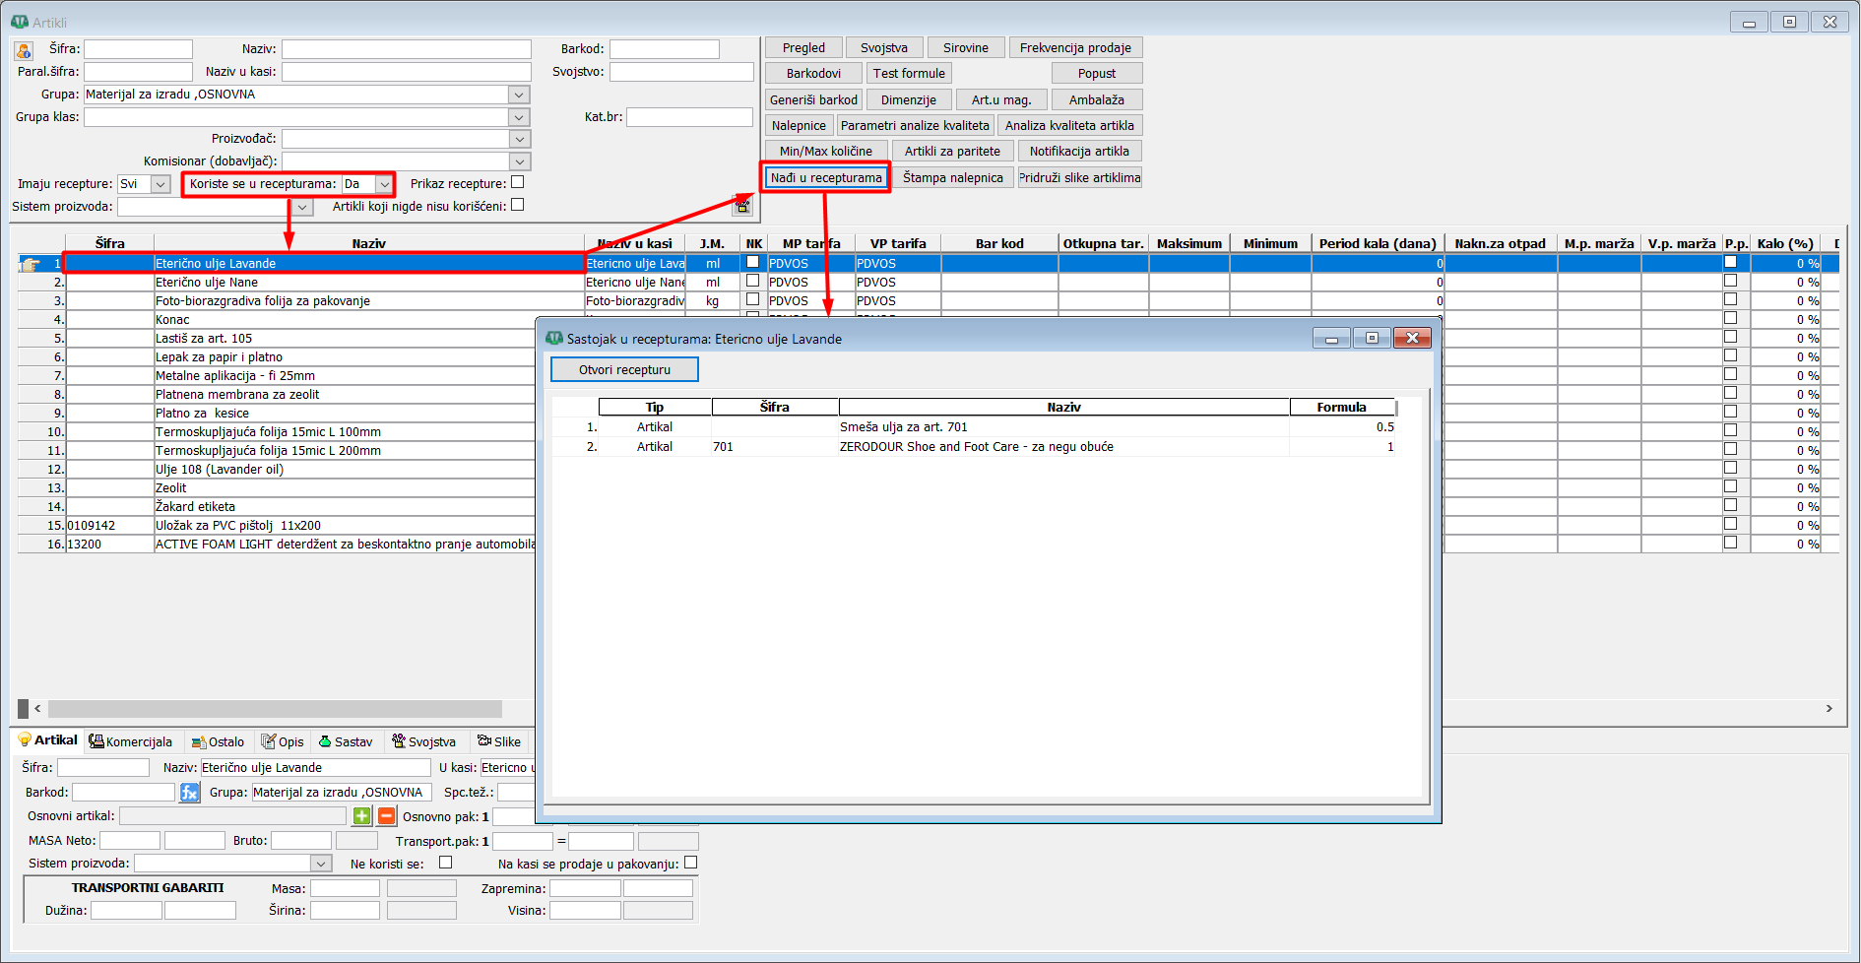Expand the Imaju recepture dropdown
This screenshot has width=1861, height=963.
pos(160,184)
